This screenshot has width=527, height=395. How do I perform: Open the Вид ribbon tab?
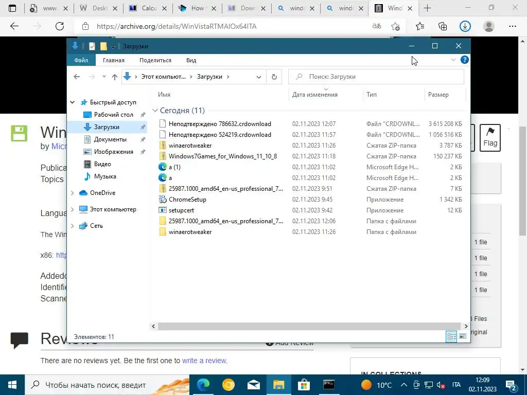[x=191, y=60]
